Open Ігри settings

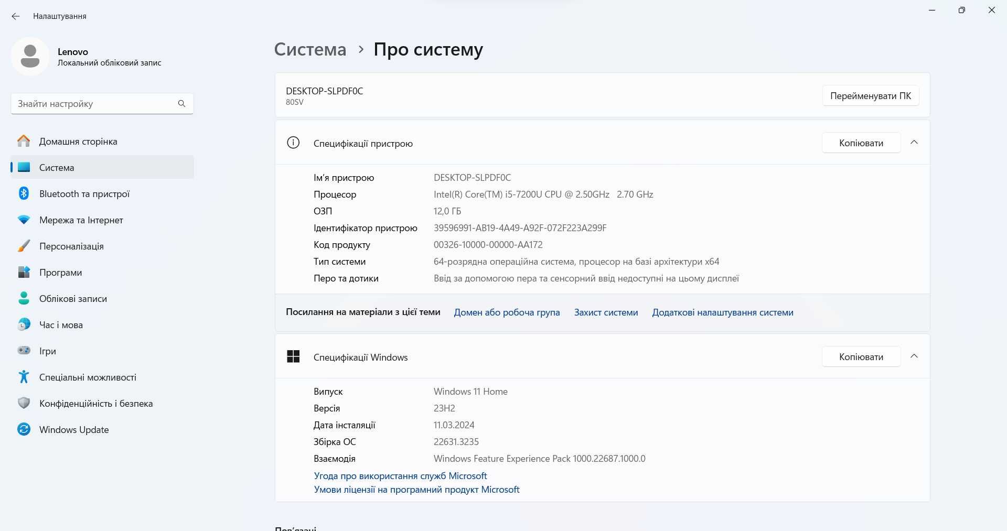(x=102, y=351)
